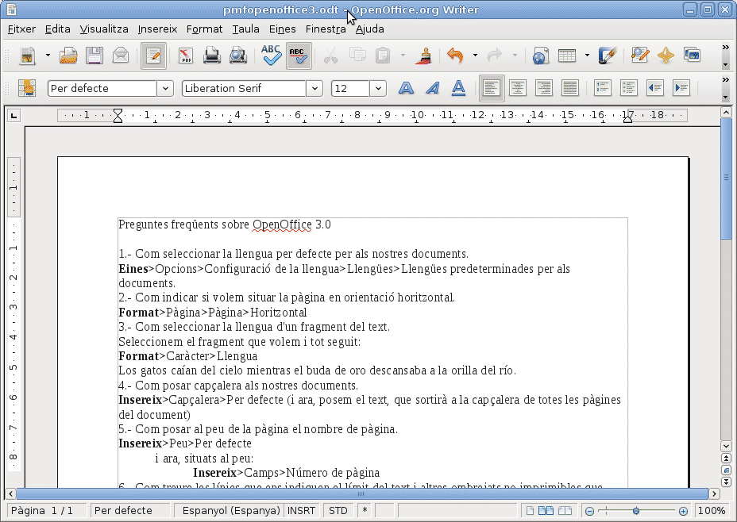Select the Format Paintbrush tool
Screen dimensions: 737x522
(x=424, y=56)
